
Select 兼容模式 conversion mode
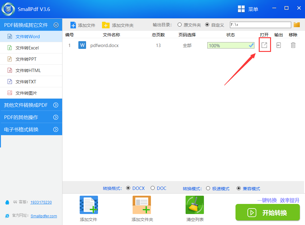pyautogui.click(x=239, y=188)
